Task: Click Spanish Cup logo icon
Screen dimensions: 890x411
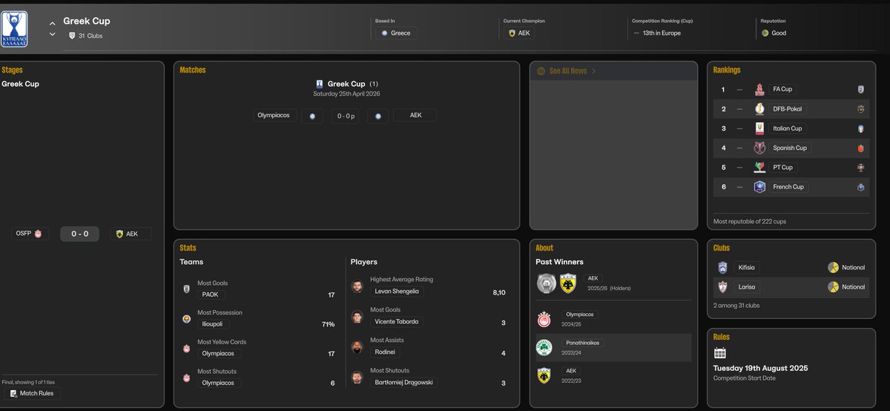Action: click(759, 148)
